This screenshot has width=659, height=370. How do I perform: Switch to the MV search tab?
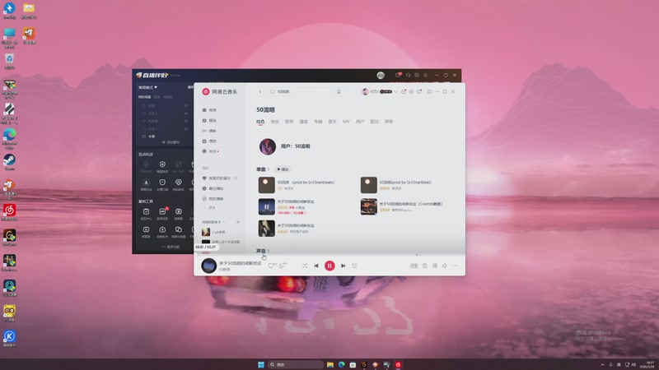click(x=346, y=122)
